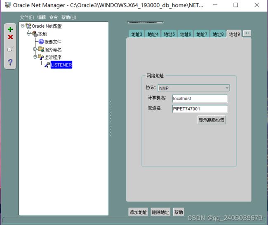Click the grayed test service icon
Screen dimensions: 268x225
point(10,49)
